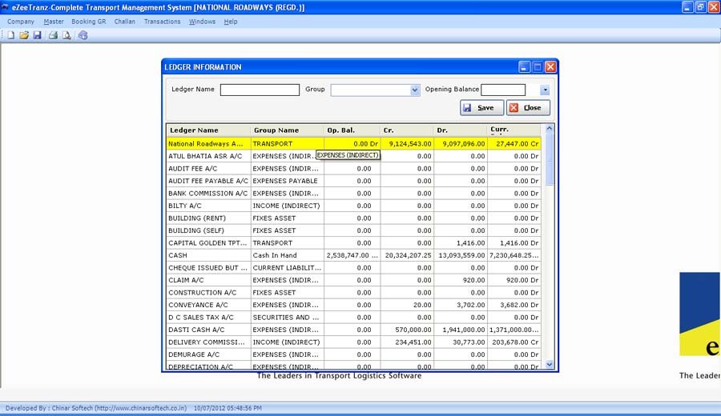This screenshot has height=416, width=721.
Task: Click the Open folder toolbar icon
Action: [x=24, y=35]
